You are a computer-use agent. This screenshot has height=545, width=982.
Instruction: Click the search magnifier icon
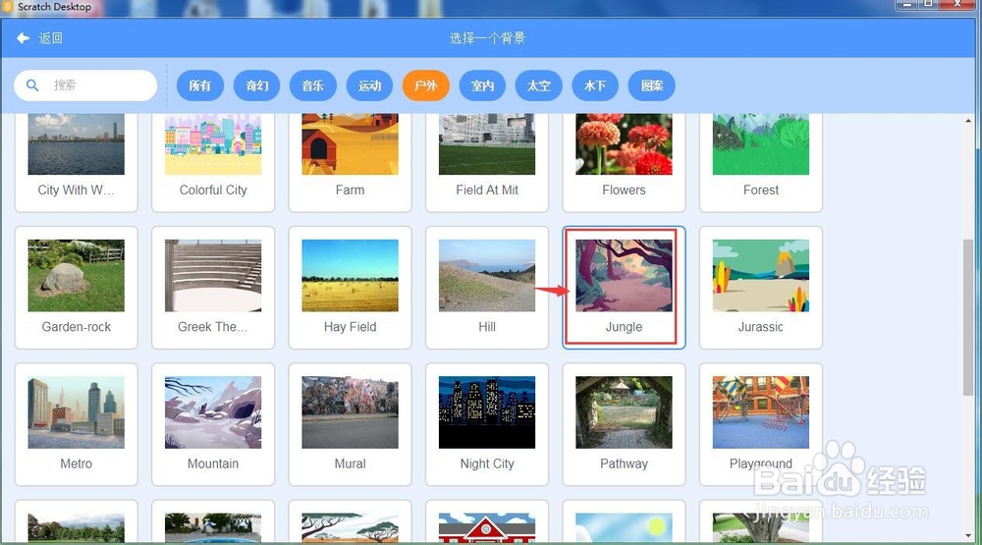point(32,85)
